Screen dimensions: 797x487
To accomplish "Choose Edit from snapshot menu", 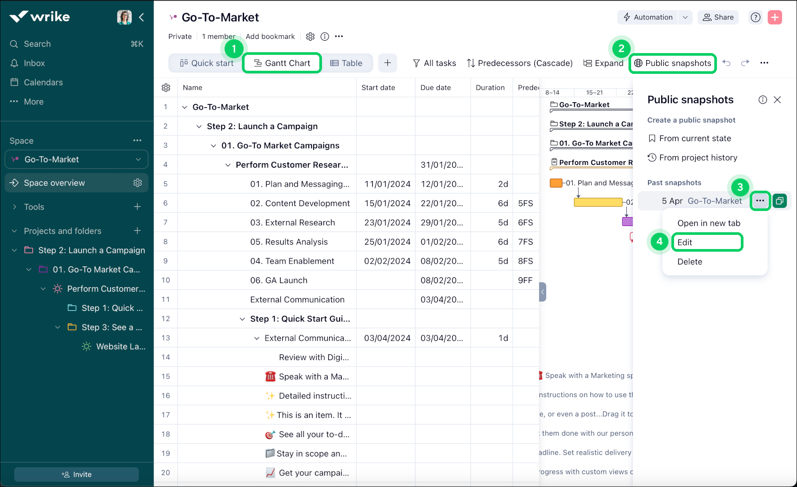I will 707,242.
